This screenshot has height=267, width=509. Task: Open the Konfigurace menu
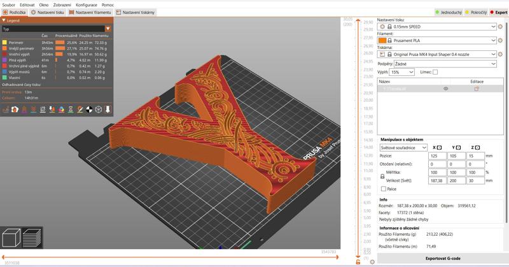coord(86,4)
